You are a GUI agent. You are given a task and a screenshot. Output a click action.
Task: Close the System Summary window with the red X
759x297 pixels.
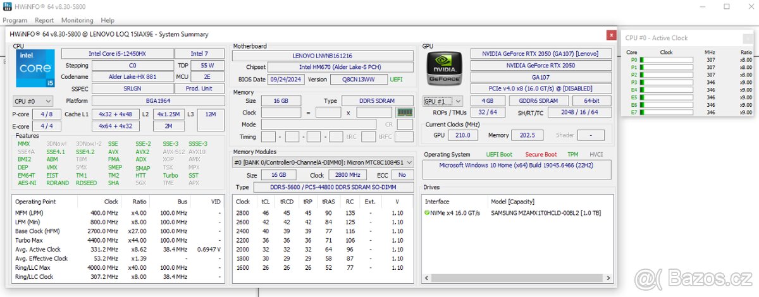[611, 35]
